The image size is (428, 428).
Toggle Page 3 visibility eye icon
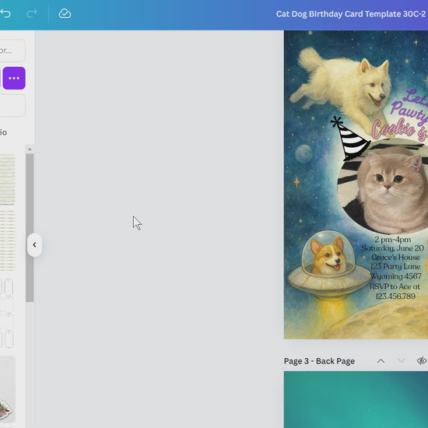click(x=422, y=361)
